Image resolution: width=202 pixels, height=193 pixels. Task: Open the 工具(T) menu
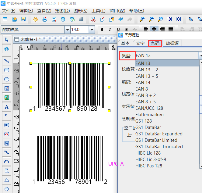coord(99,11)
